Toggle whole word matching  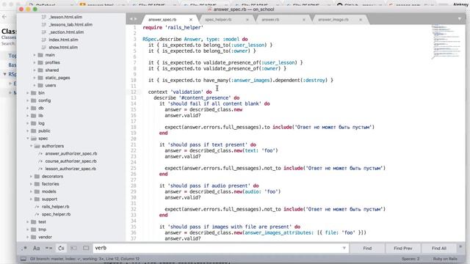pyautogui.click(x=48, y=248)
